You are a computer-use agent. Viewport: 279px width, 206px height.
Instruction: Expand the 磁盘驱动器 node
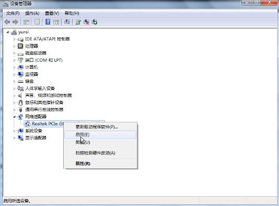pos(15,53)
